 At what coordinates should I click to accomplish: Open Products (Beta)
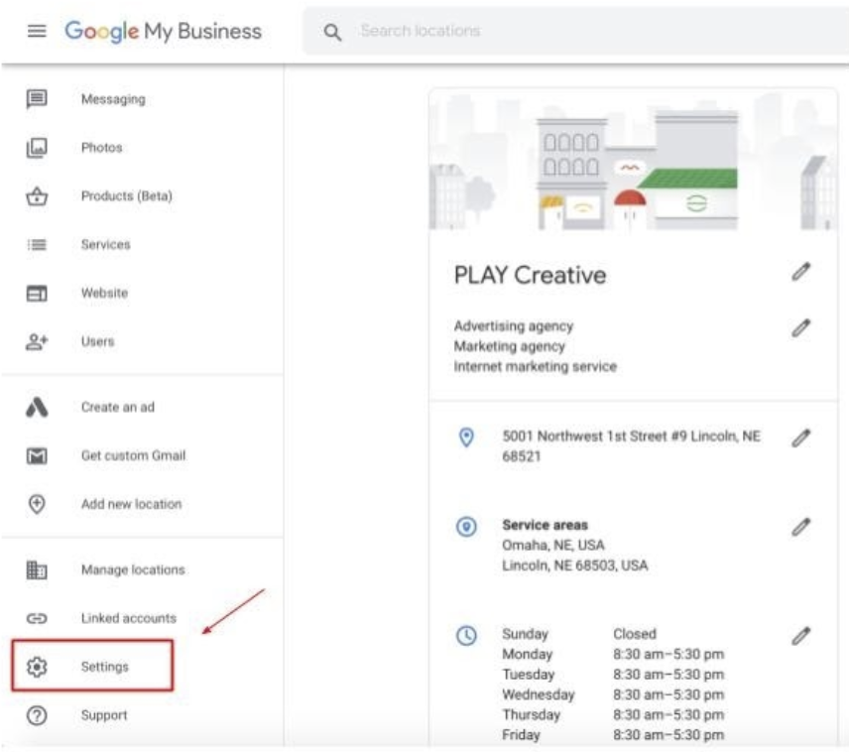point(127,196)
